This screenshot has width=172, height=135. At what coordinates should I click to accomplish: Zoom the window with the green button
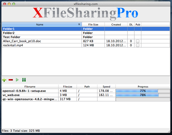point(14,4)
